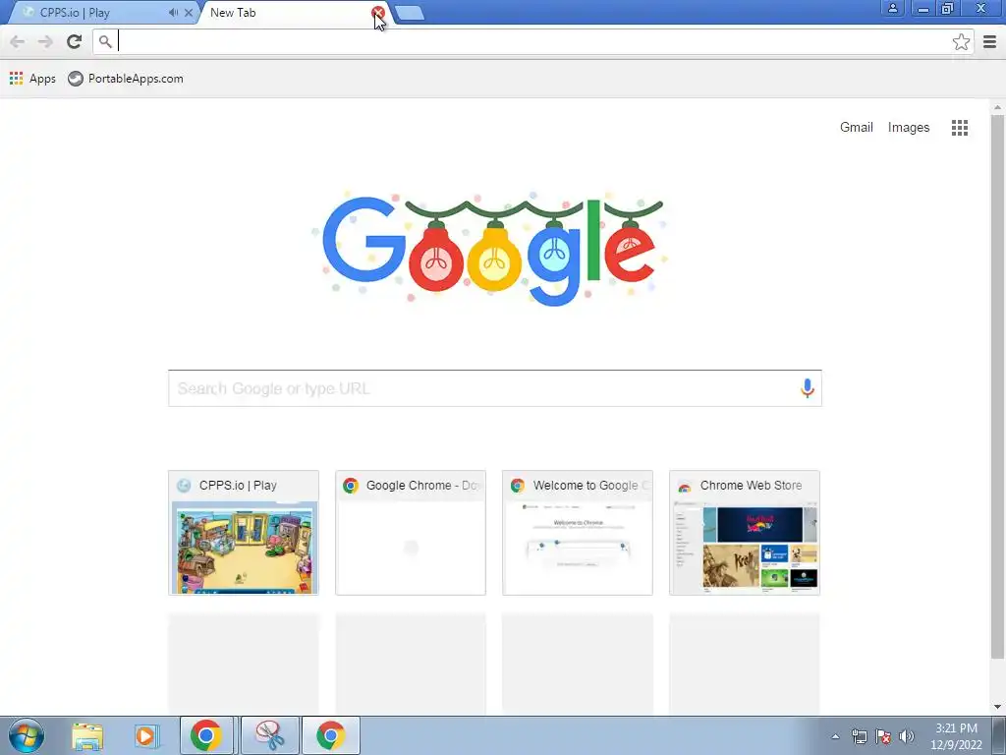
Task: Open Action Center flag icon
Action: [x=883, y=736]
